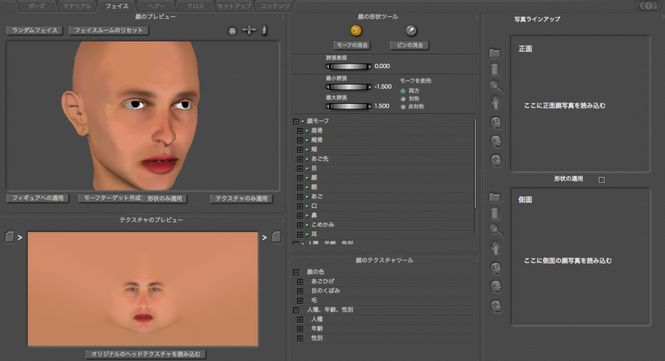Click the face preview zoom icon

point(264,30)
